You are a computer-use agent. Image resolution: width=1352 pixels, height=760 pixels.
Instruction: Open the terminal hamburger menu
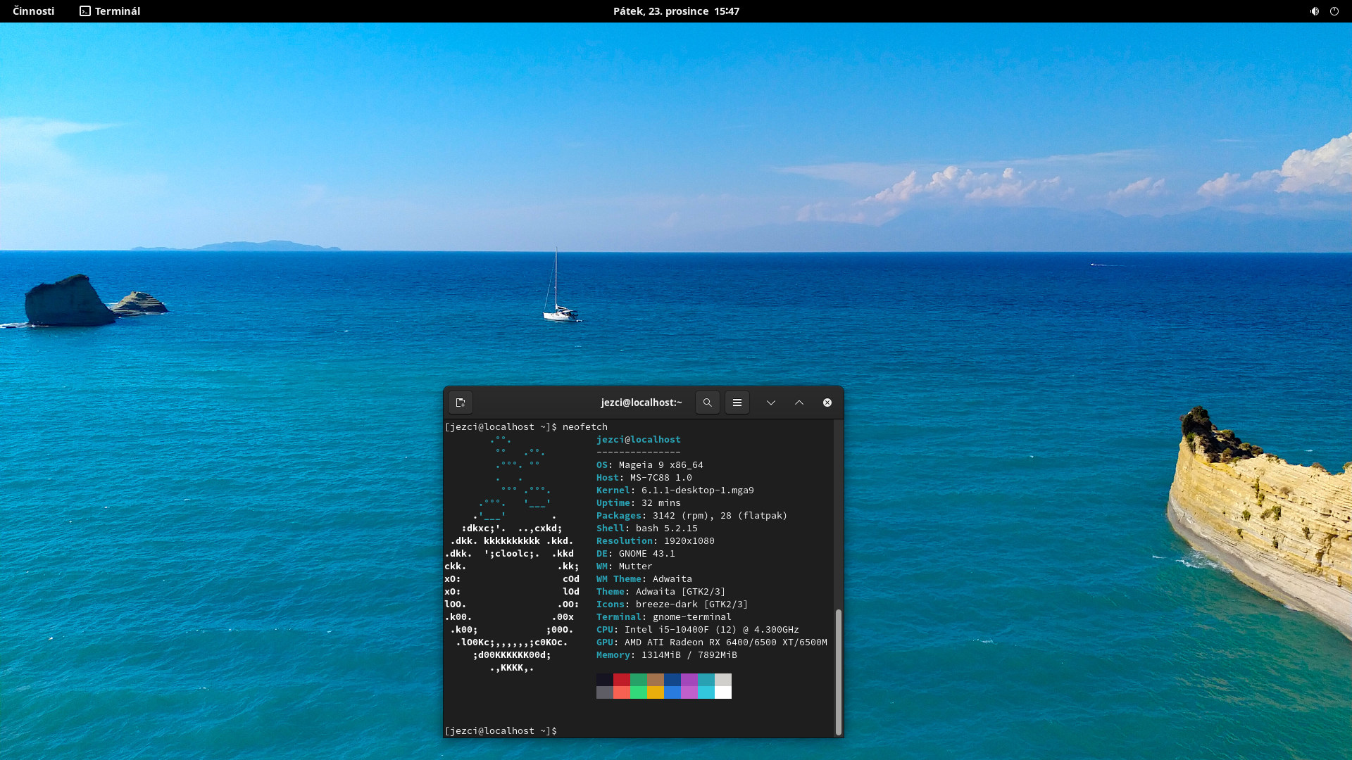tap(737, 403)
